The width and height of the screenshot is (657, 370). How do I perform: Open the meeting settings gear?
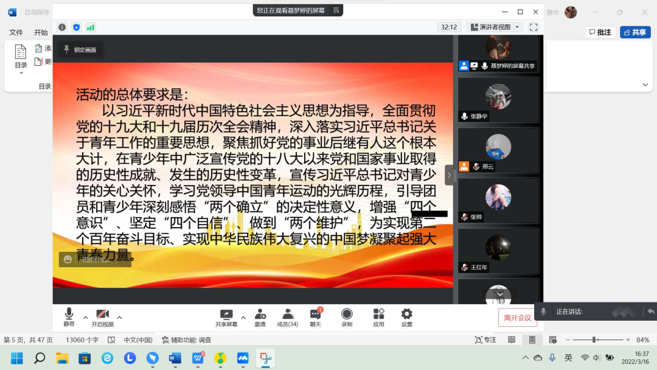(406, 316)
